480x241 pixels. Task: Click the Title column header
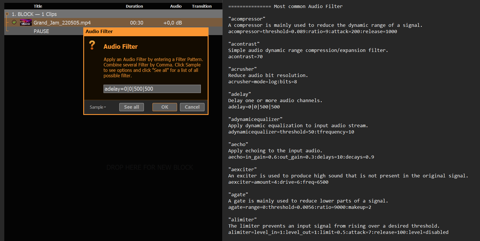click(38, 6)
